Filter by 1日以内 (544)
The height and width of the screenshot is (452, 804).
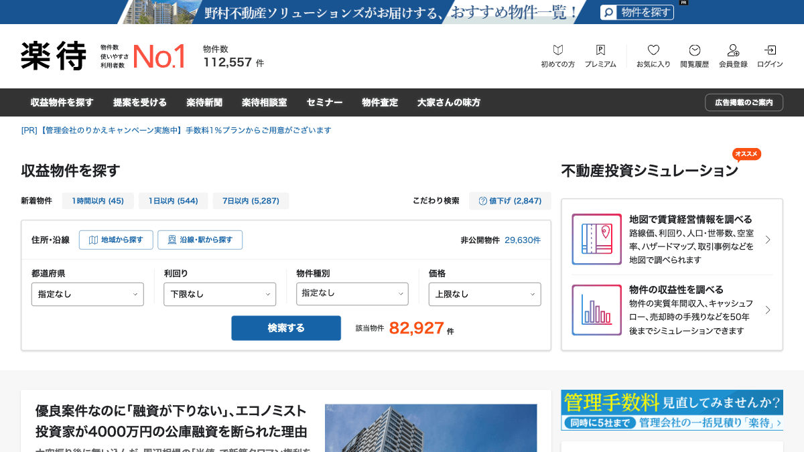pyautogui.click(x=173, y=201)
